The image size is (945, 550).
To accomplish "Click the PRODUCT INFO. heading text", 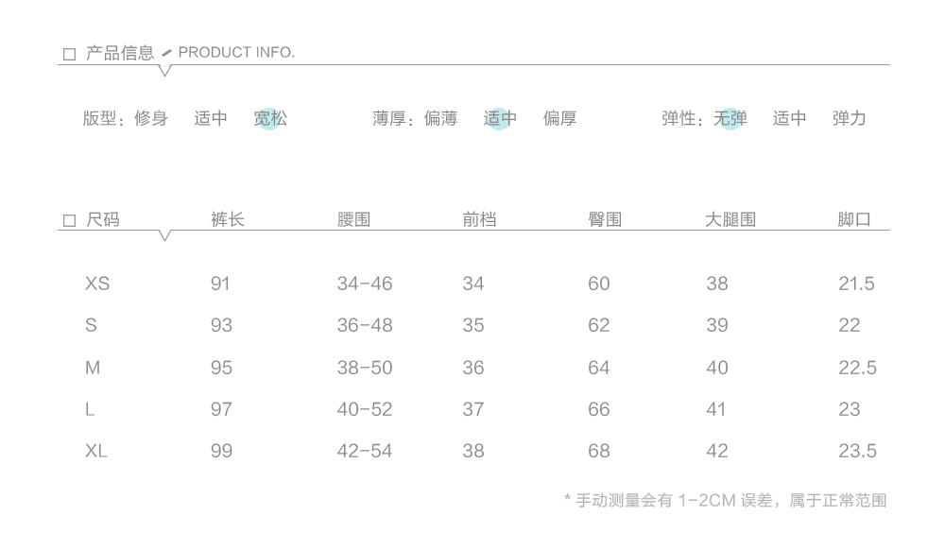I will point(236,52).
